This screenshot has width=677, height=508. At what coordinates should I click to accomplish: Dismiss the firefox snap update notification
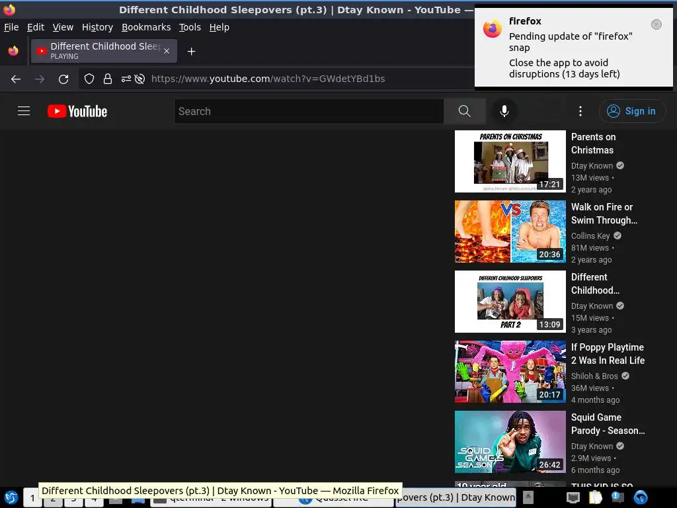(656, 24)
